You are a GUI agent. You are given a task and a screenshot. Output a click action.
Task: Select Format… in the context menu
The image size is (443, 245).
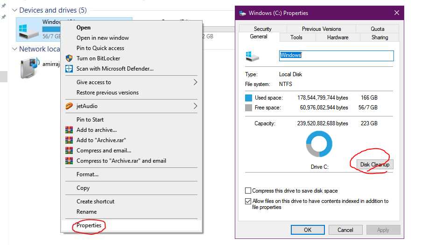tap(88, 174)
